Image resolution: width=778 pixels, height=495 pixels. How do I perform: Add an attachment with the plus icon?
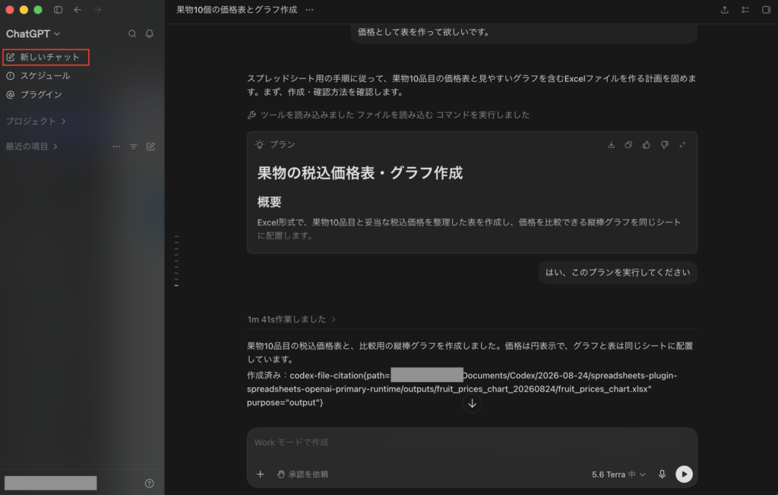[260, 475]
